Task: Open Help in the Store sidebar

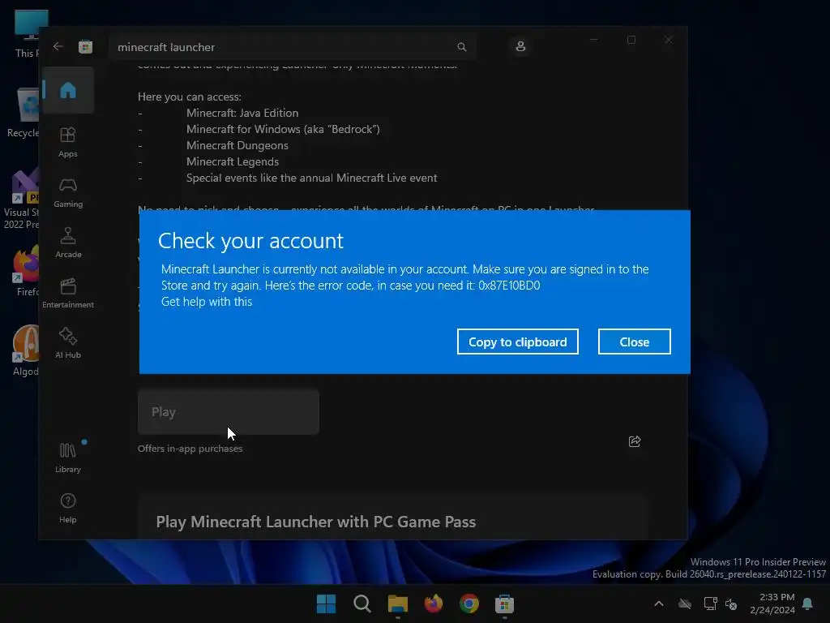Action: (x=68, y=509)
